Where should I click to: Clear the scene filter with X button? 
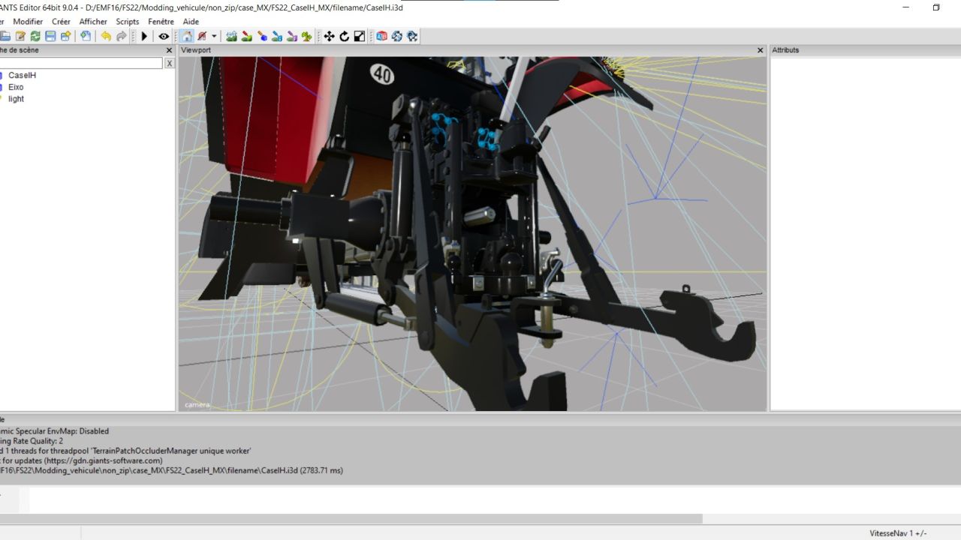pos(170,64)
